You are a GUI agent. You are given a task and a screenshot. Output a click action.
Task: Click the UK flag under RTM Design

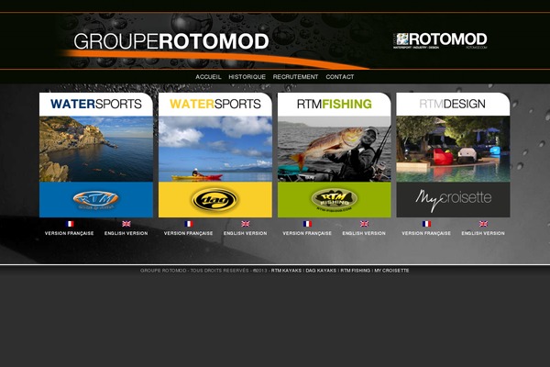click(x=483, y=224)
